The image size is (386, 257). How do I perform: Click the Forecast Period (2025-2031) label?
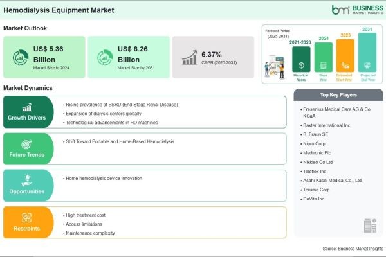coord(278,33)
